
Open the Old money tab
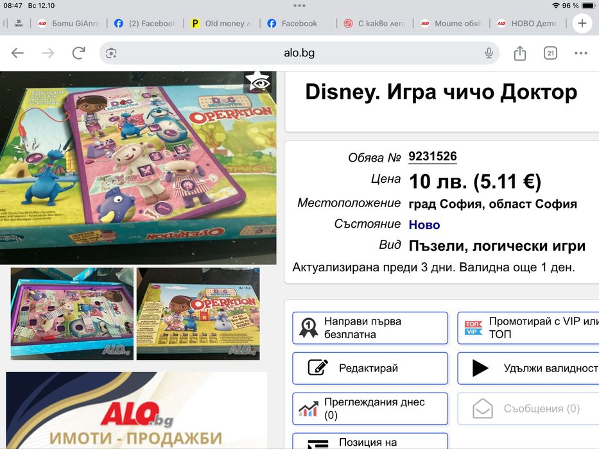pyautogui.click(x=221, y=23)
